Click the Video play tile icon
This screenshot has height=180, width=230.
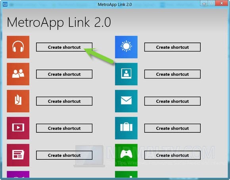pos(18,128)
